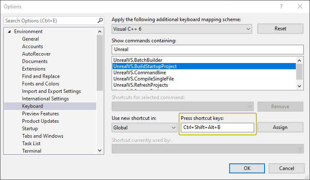The image size is (310, 180).
Task: Confirm the dialog with OK
Action: (247, 168)
